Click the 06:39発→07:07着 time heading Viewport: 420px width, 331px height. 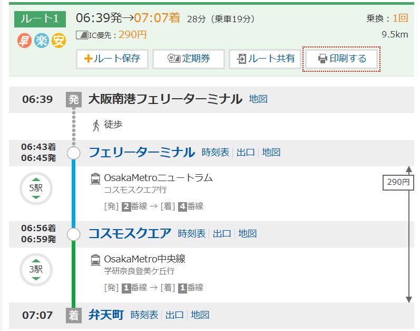click(128, 18)
